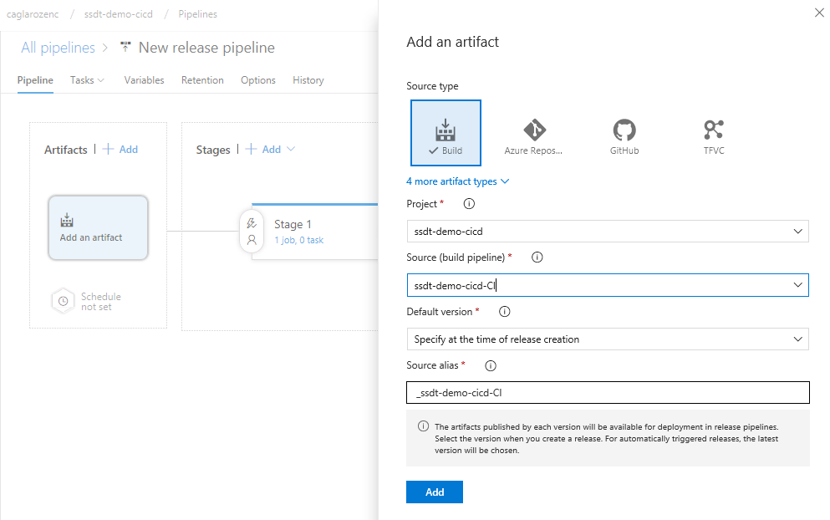Open the Default version dropdown
830x520 pixels.
pyautogui.click(x=607, y=339)
